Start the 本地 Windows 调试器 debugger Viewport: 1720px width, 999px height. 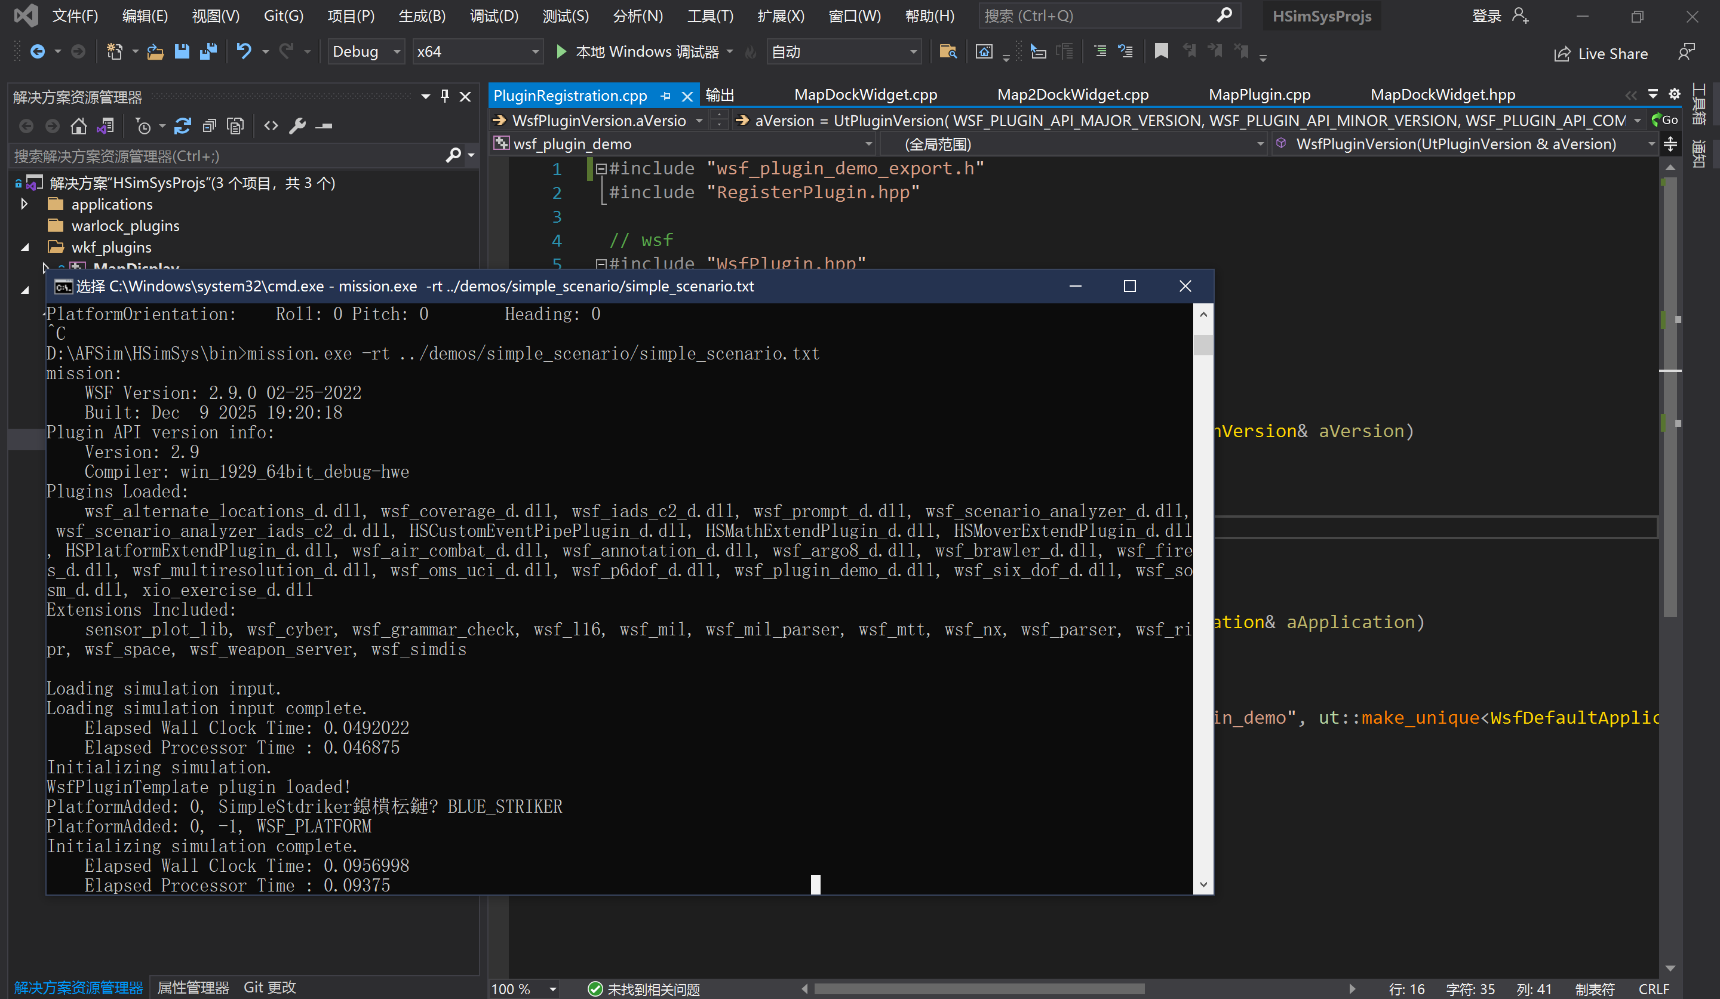pyautogui.click(x=641, y=51)
